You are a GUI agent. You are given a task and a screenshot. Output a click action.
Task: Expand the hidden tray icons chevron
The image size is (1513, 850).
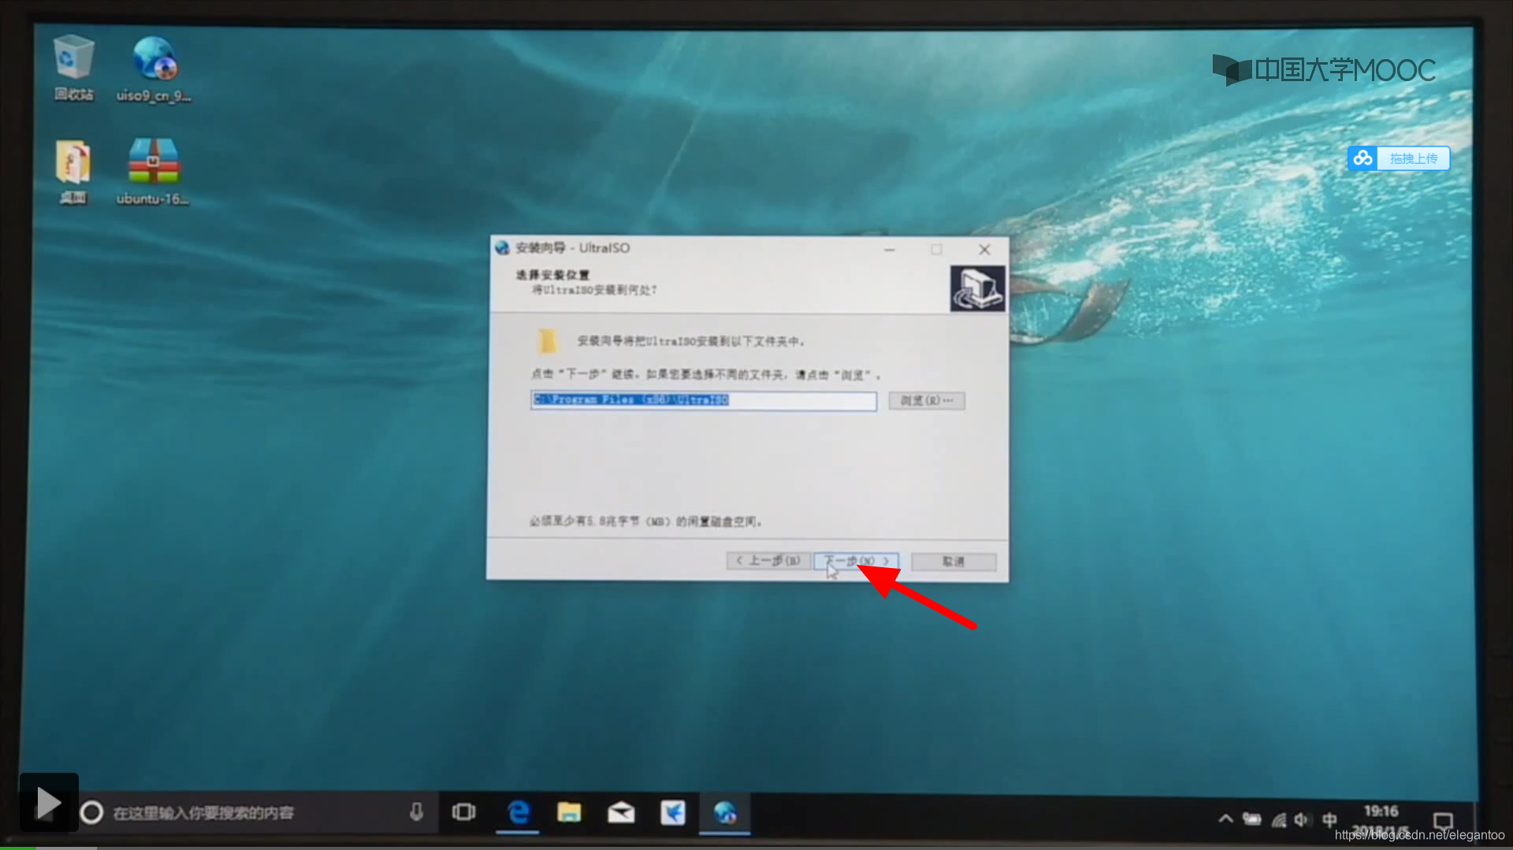pyautogui.click(x=1227, y=818)
